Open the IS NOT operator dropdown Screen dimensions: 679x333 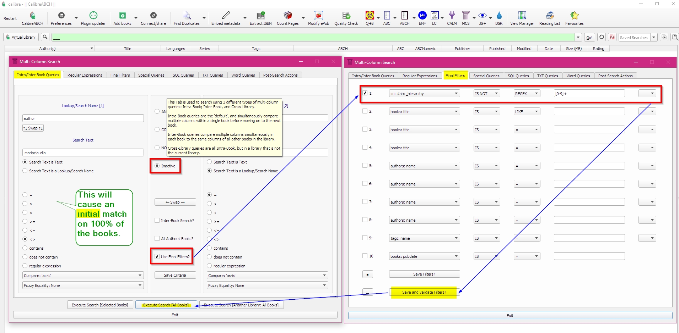(x=487, y=93)
